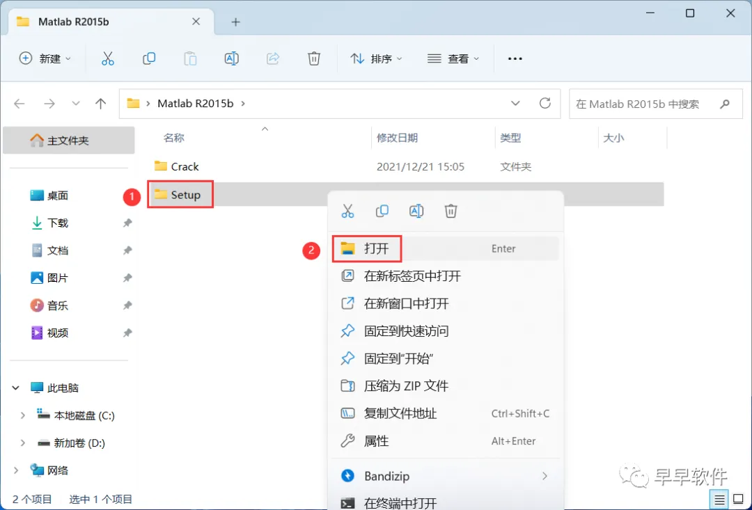Click the Paste icon in the toolbar
752x510 pixels.
coord(190,58)
